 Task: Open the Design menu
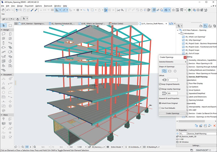(x=20, y=6)
